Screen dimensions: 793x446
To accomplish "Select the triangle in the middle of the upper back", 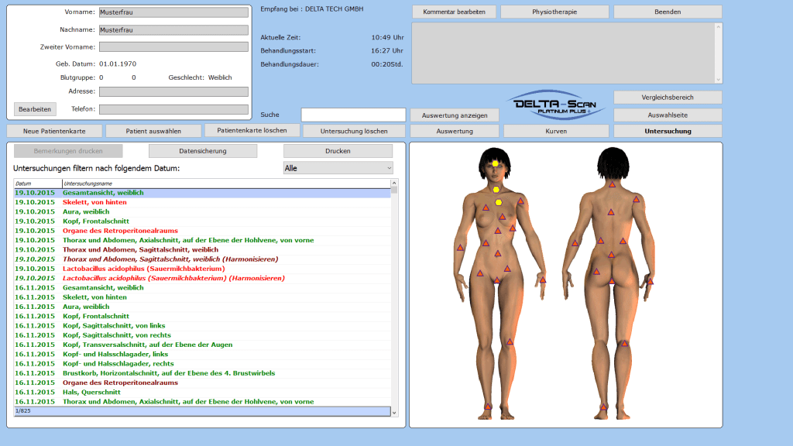I will pyautogui.click(x=610, y=211).
